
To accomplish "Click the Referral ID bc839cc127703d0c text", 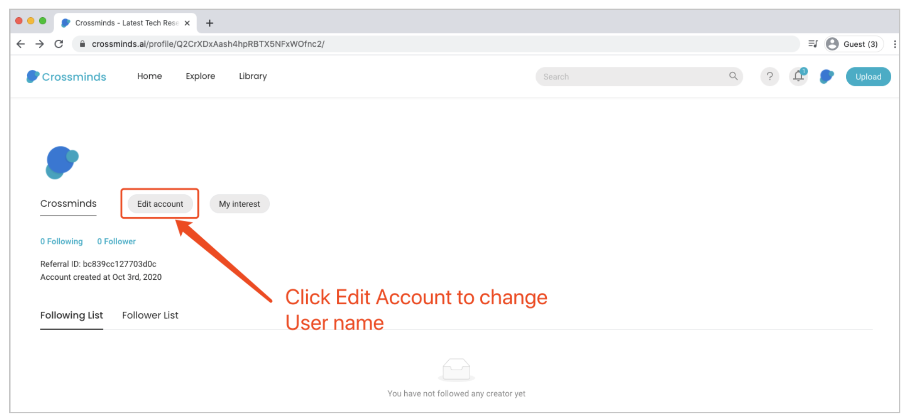I will [98, 264].
